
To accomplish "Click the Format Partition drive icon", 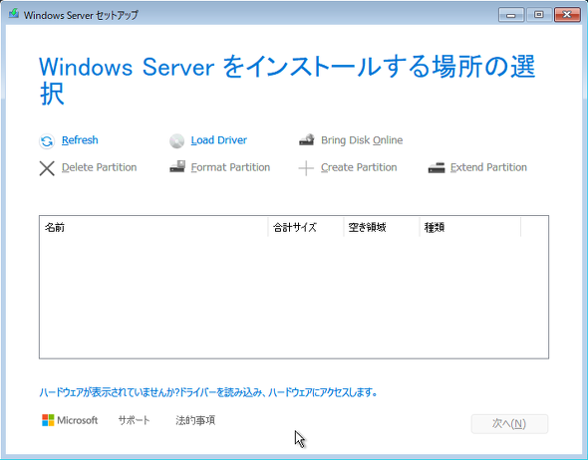I will click(177, 167).
